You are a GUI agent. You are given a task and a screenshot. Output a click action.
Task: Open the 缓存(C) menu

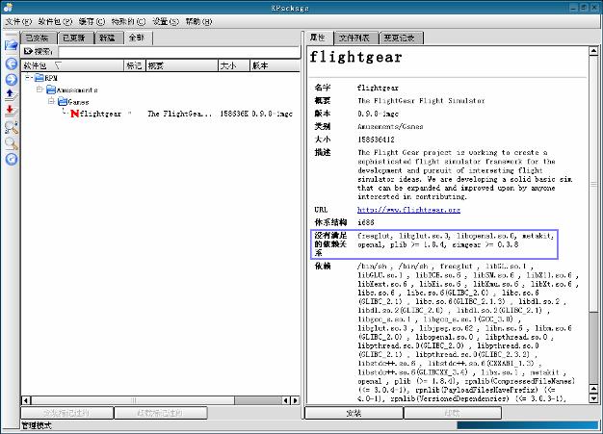92,21
